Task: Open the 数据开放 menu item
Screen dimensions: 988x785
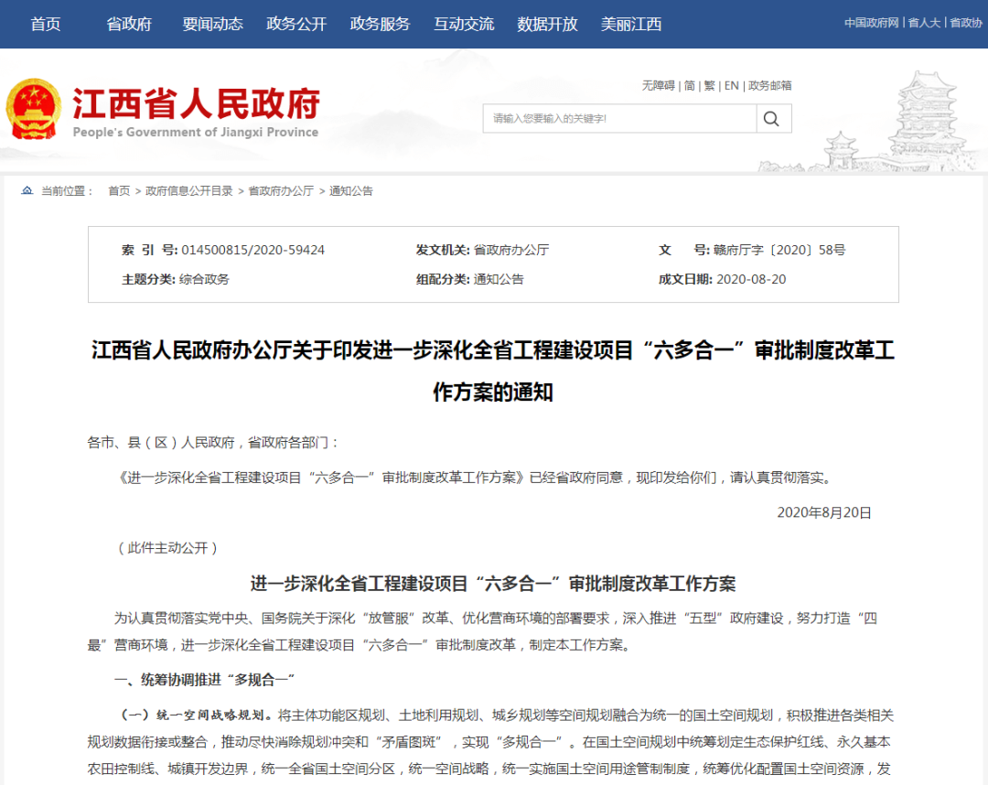Action: (x=548, y=24)
